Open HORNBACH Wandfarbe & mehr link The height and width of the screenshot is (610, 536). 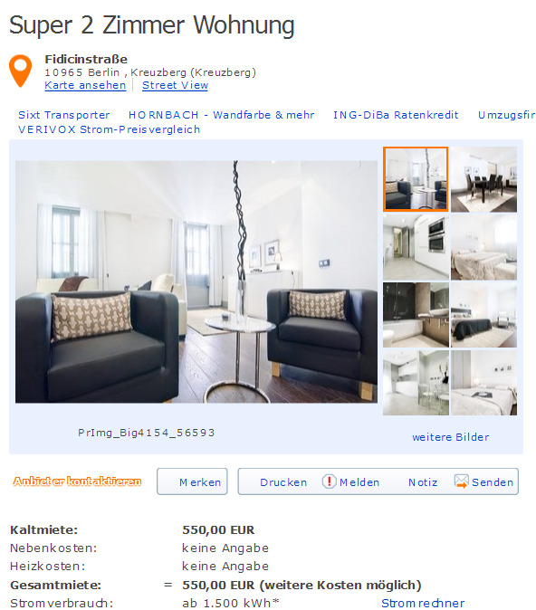tap(222, 115)
